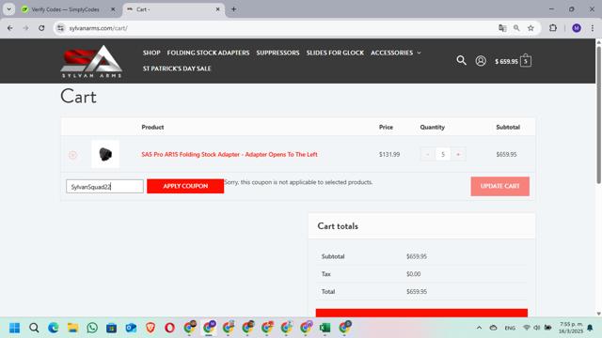This screenshot has height=338, width=602.
Task: Open WhatsApp from taskbar
Action: tap(92, 328)
